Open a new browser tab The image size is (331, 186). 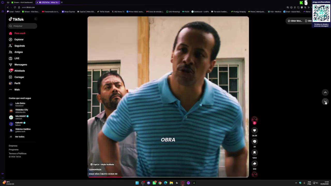(62, 2)
